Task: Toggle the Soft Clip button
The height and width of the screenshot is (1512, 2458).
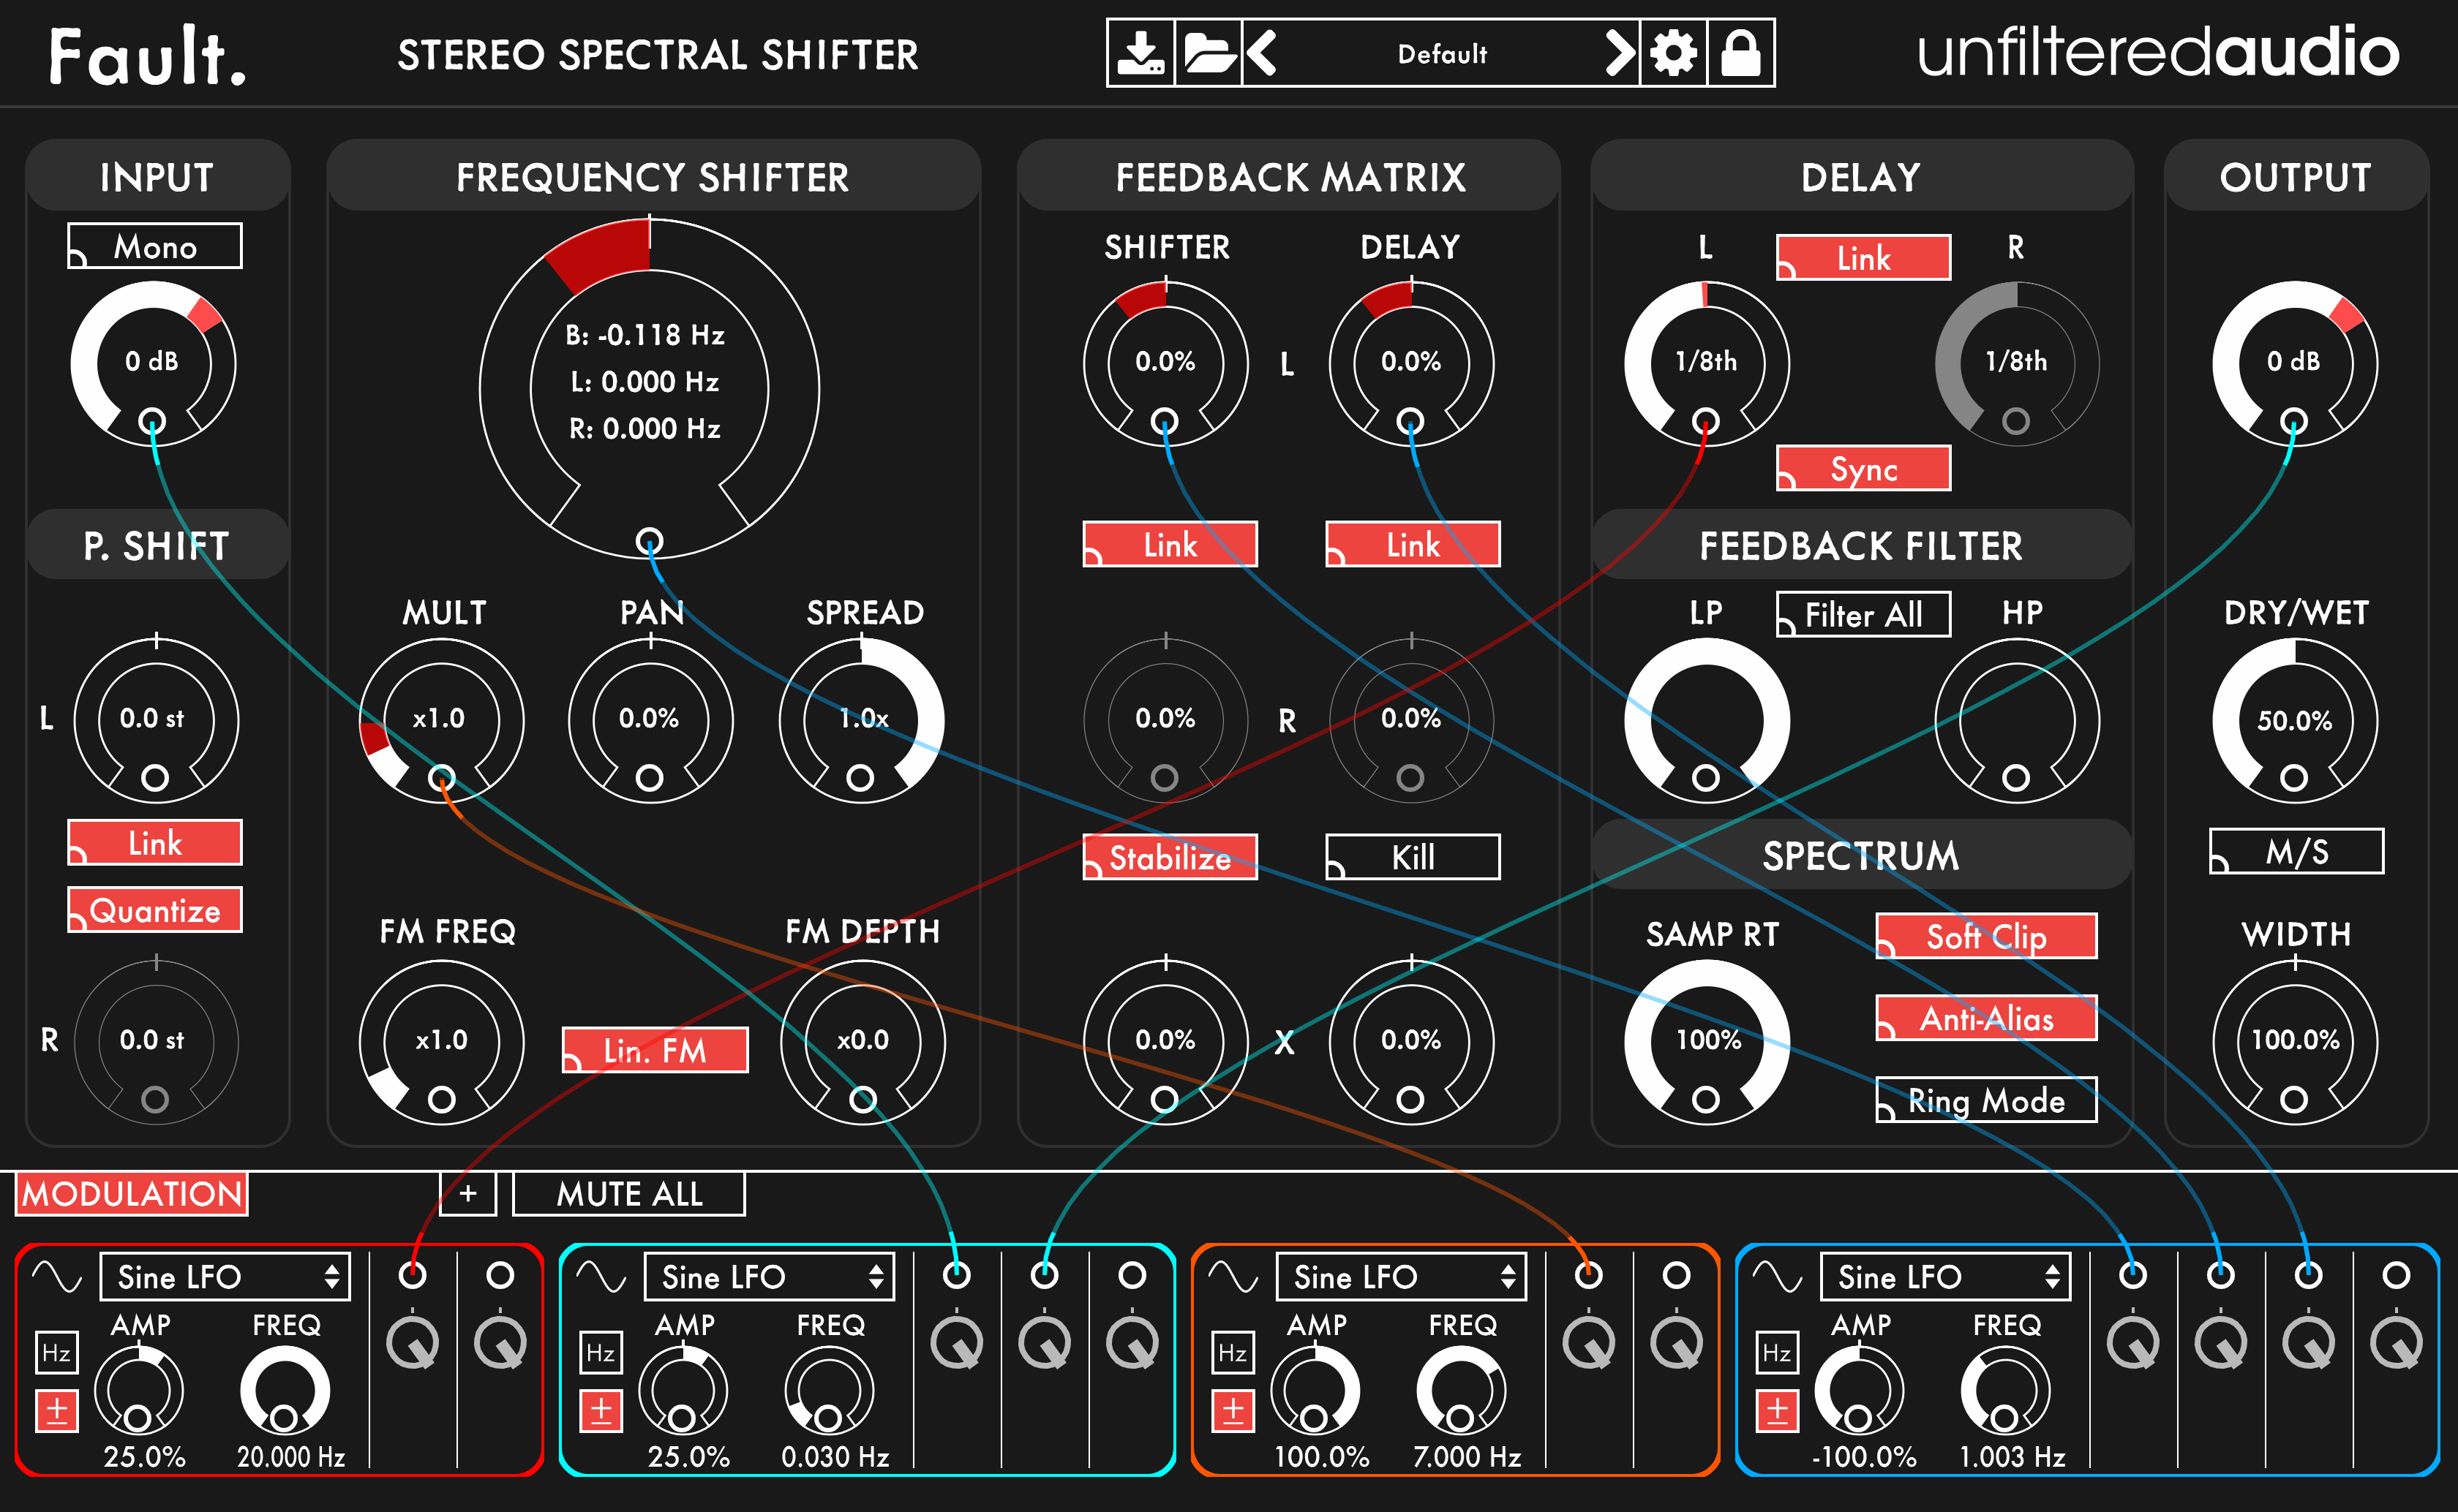Action: tap(1986, 936)
